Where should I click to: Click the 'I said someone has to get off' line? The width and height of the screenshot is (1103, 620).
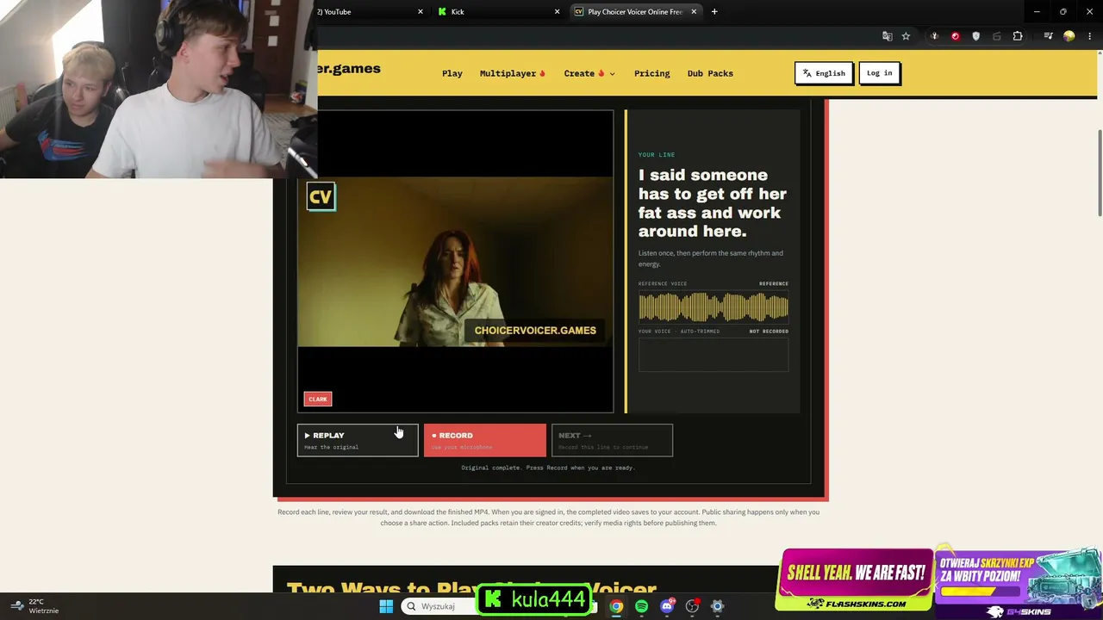coord(713,203)
